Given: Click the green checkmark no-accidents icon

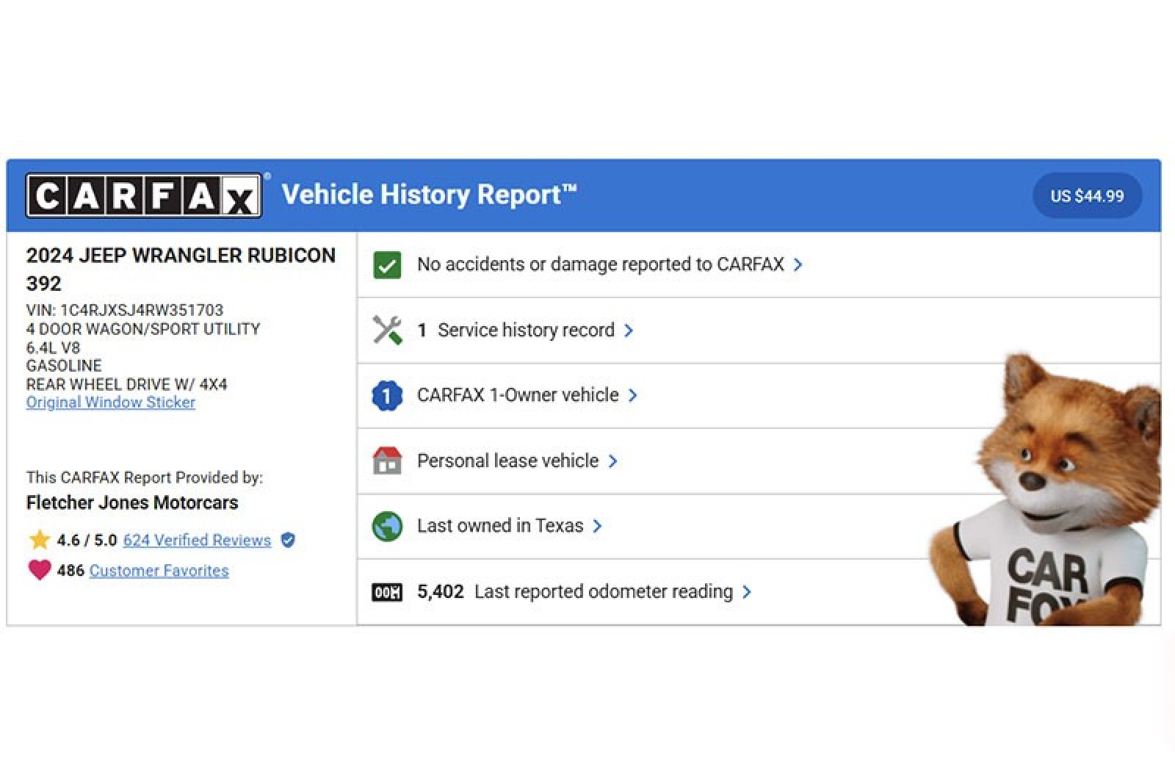Looking at the screenshot, I should click(387, 265).
